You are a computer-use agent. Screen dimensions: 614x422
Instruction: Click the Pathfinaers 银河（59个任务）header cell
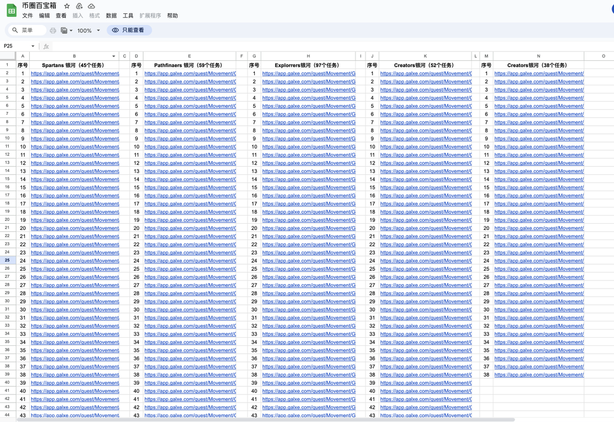coord(189,65)
